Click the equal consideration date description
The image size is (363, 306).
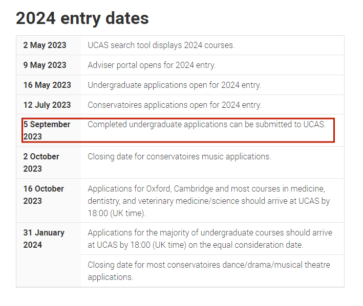point(210,239)
